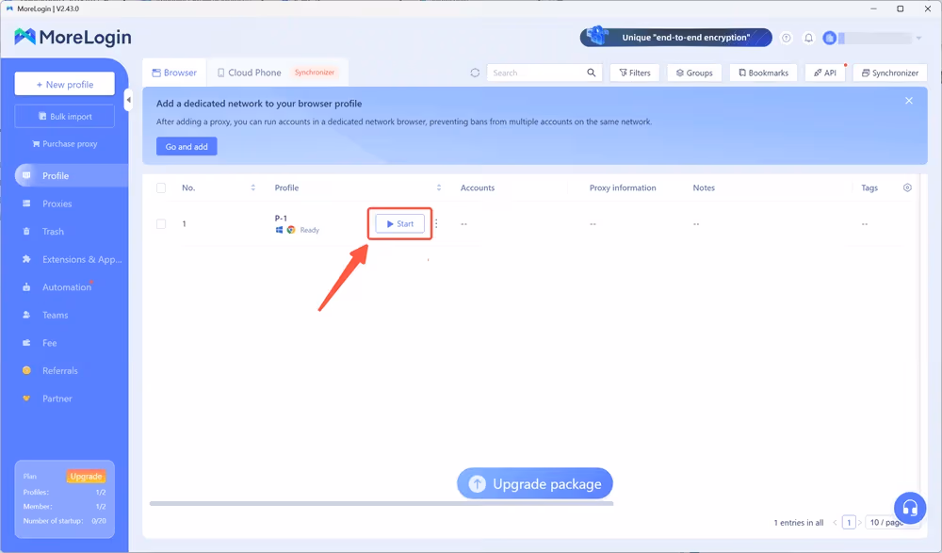Start the P-1 browser profile
This screenshot has height=553, width=942.
point(399,223)
